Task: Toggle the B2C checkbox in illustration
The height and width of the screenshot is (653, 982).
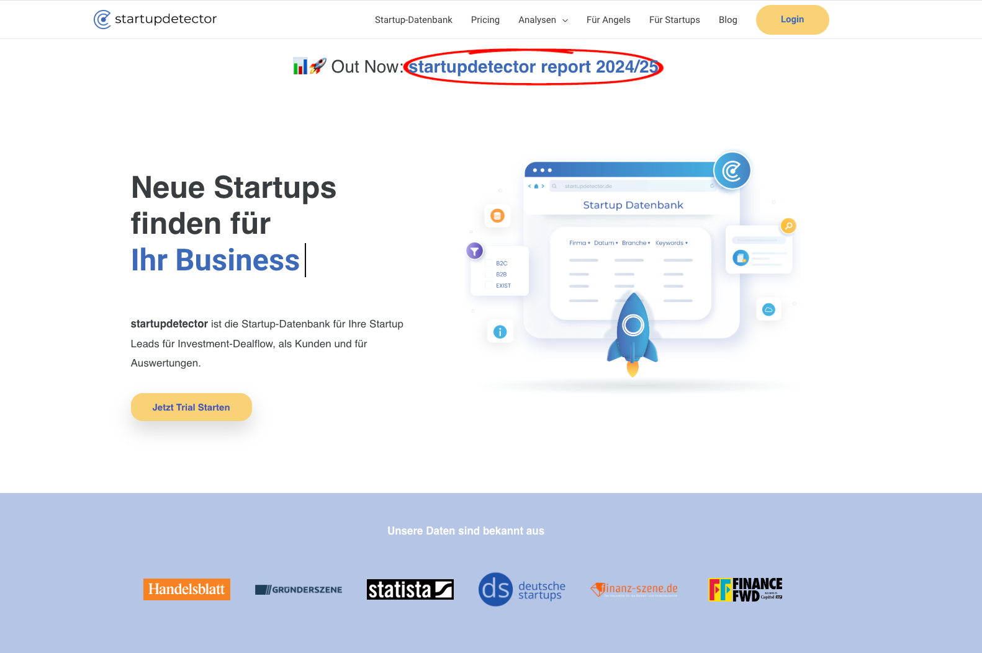Action: (x=489, y=263)
